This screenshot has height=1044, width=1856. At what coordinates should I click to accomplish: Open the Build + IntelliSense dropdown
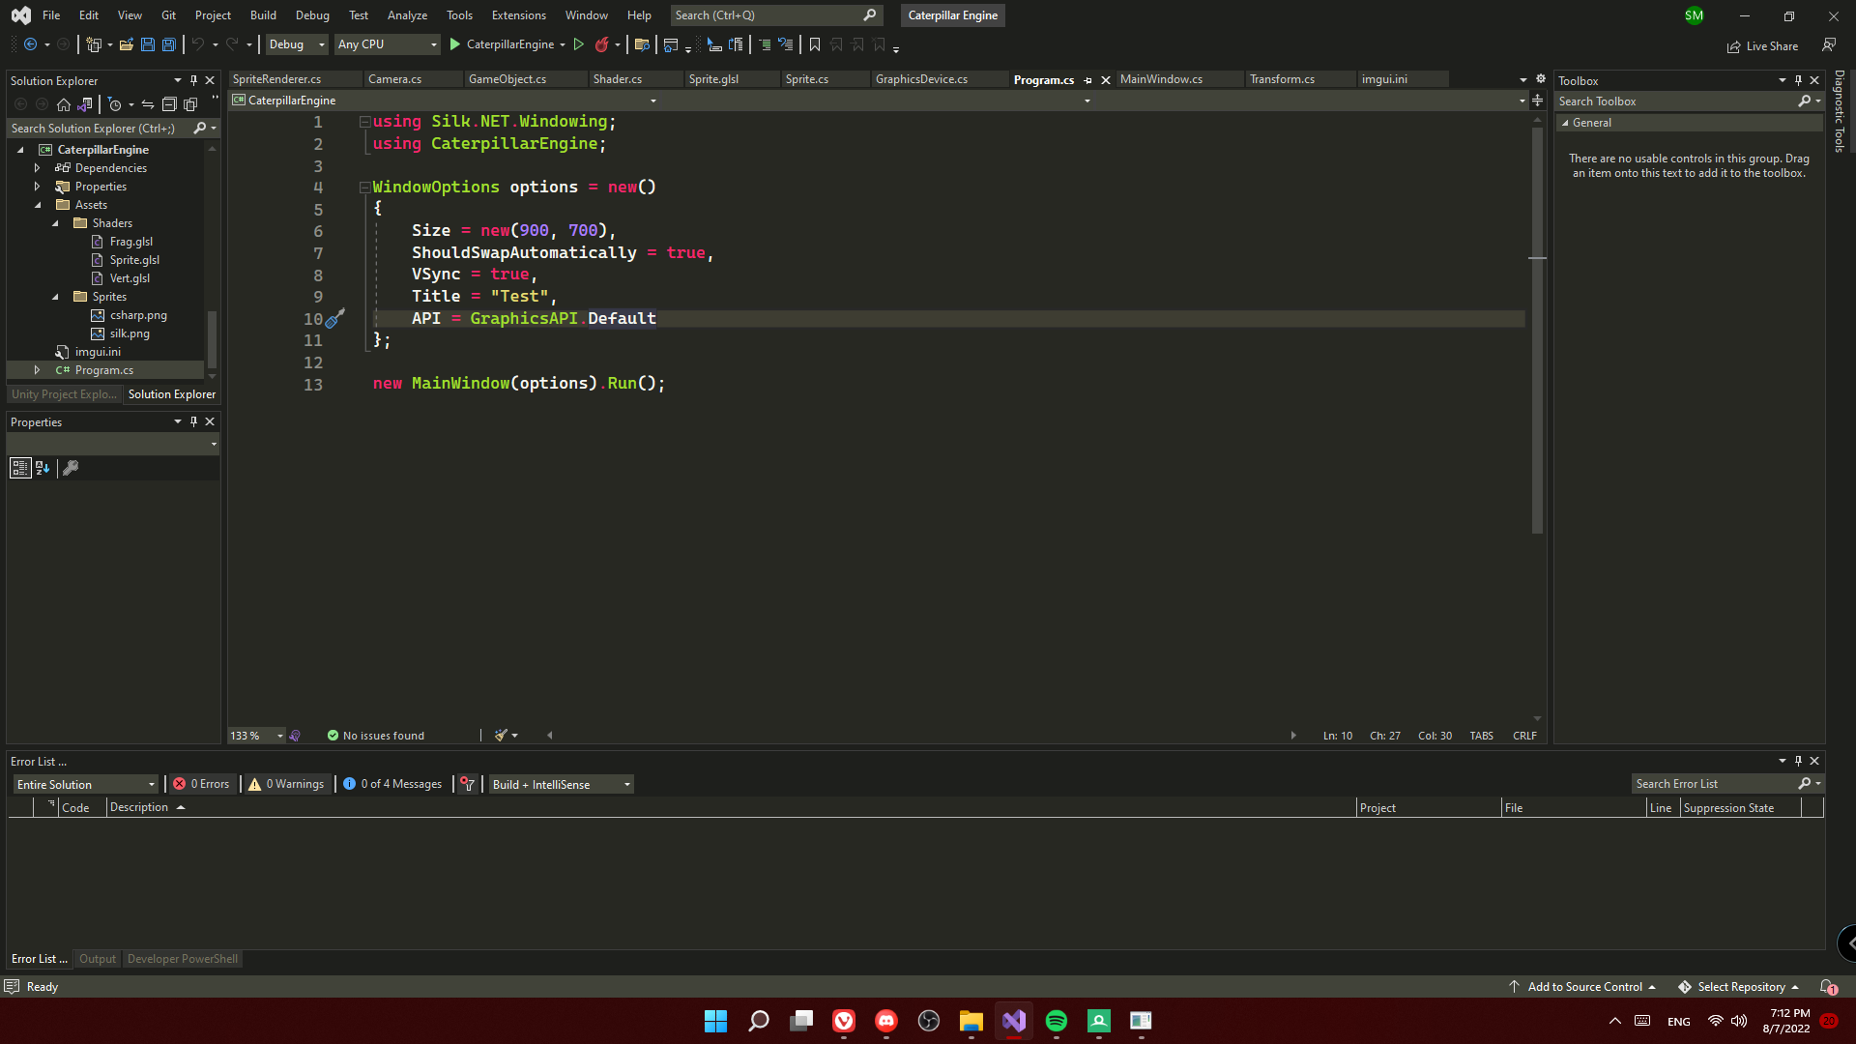[562, 784]
